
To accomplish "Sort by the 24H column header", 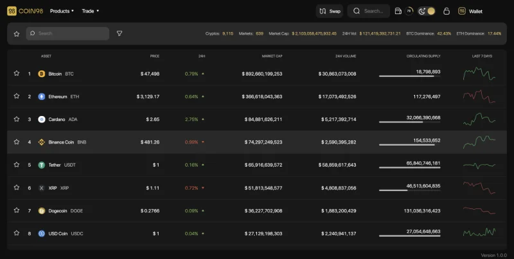I will tap(202, 56).
